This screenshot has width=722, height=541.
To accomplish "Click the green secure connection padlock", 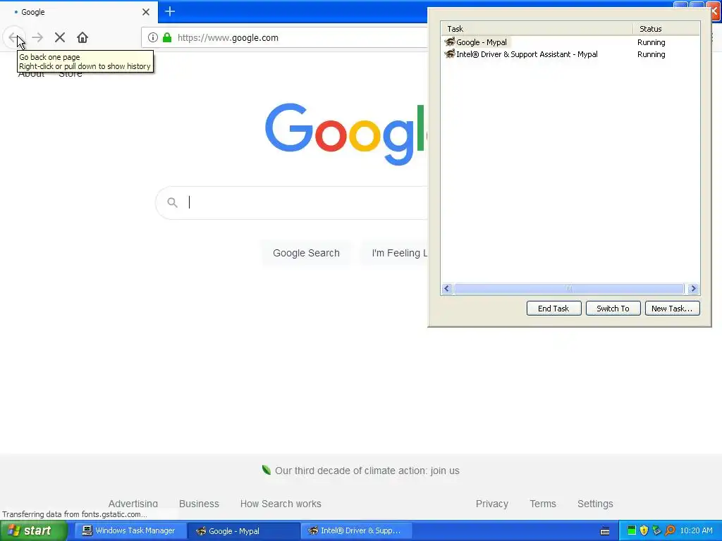I will [x=167, y=38].
